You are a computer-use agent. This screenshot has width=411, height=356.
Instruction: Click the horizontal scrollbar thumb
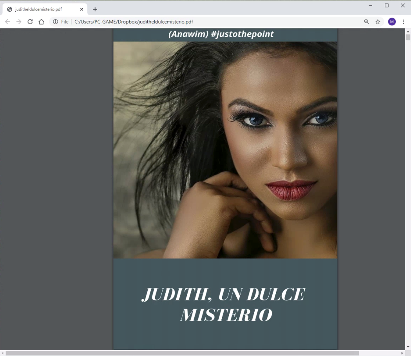click(182, 353)
